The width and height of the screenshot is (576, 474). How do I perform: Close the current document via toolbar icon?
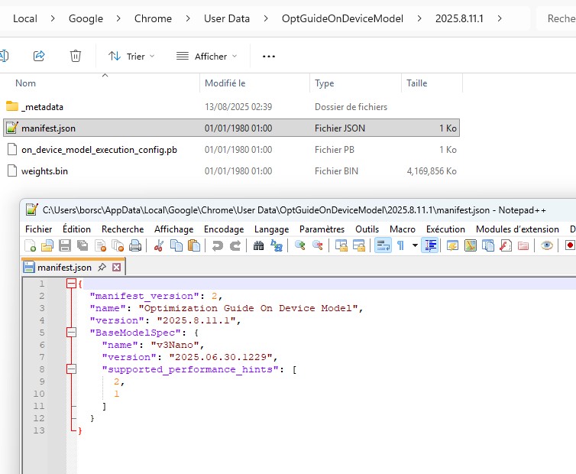[100, 245]
